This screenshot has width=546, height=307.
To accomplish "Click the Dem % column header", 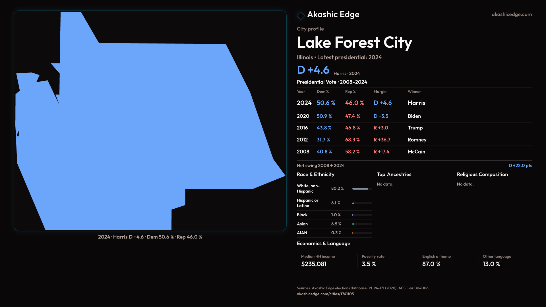I will (322, 92).
